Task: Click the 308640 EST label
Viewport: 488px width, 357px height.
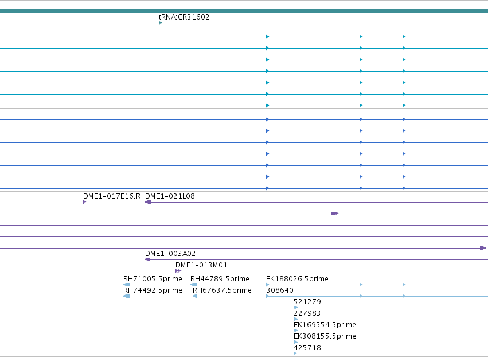Action: (280, 290)
